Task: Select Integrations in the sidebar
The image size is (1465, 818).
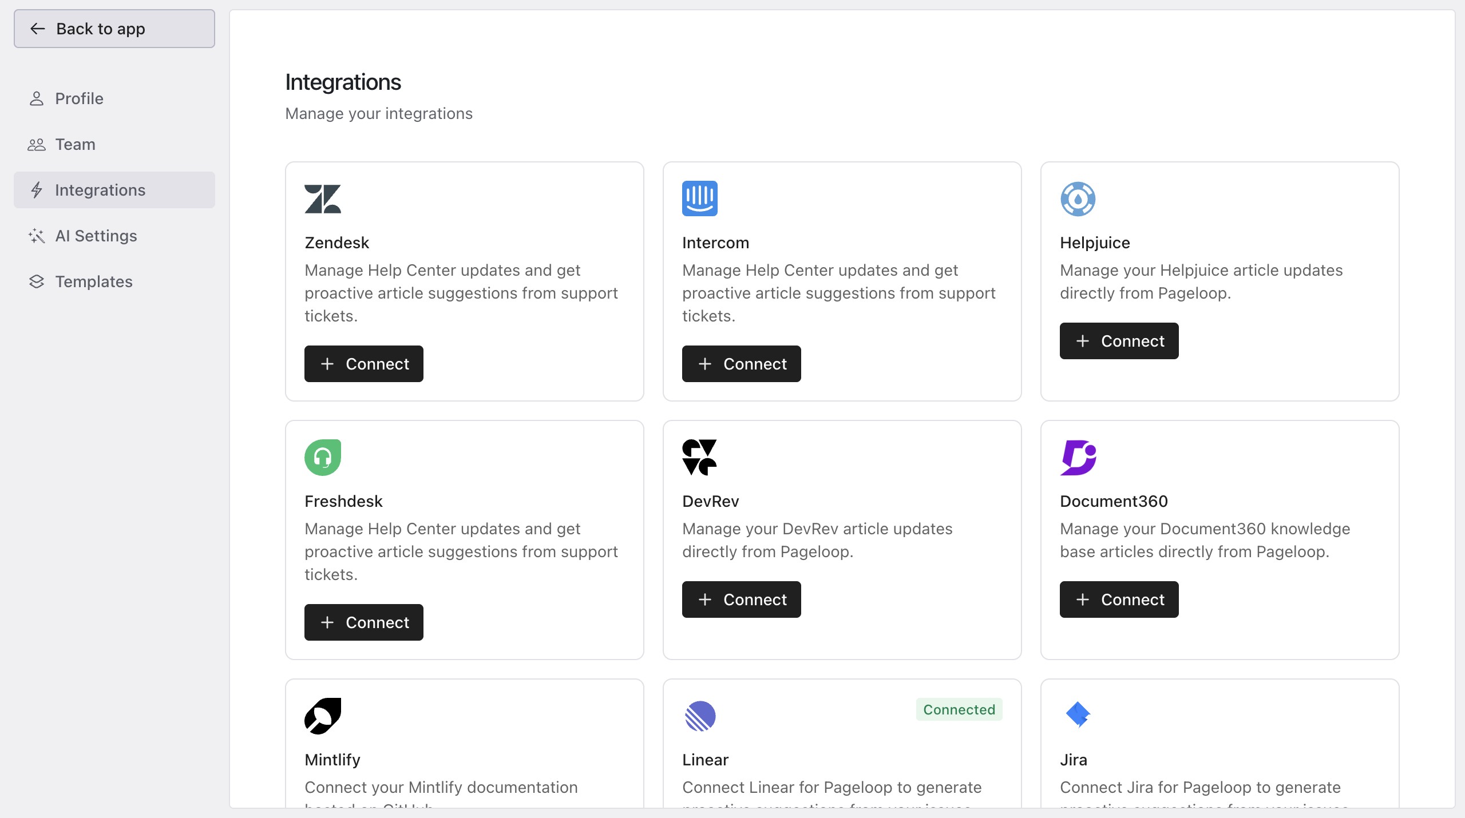Action: (114, 190)
